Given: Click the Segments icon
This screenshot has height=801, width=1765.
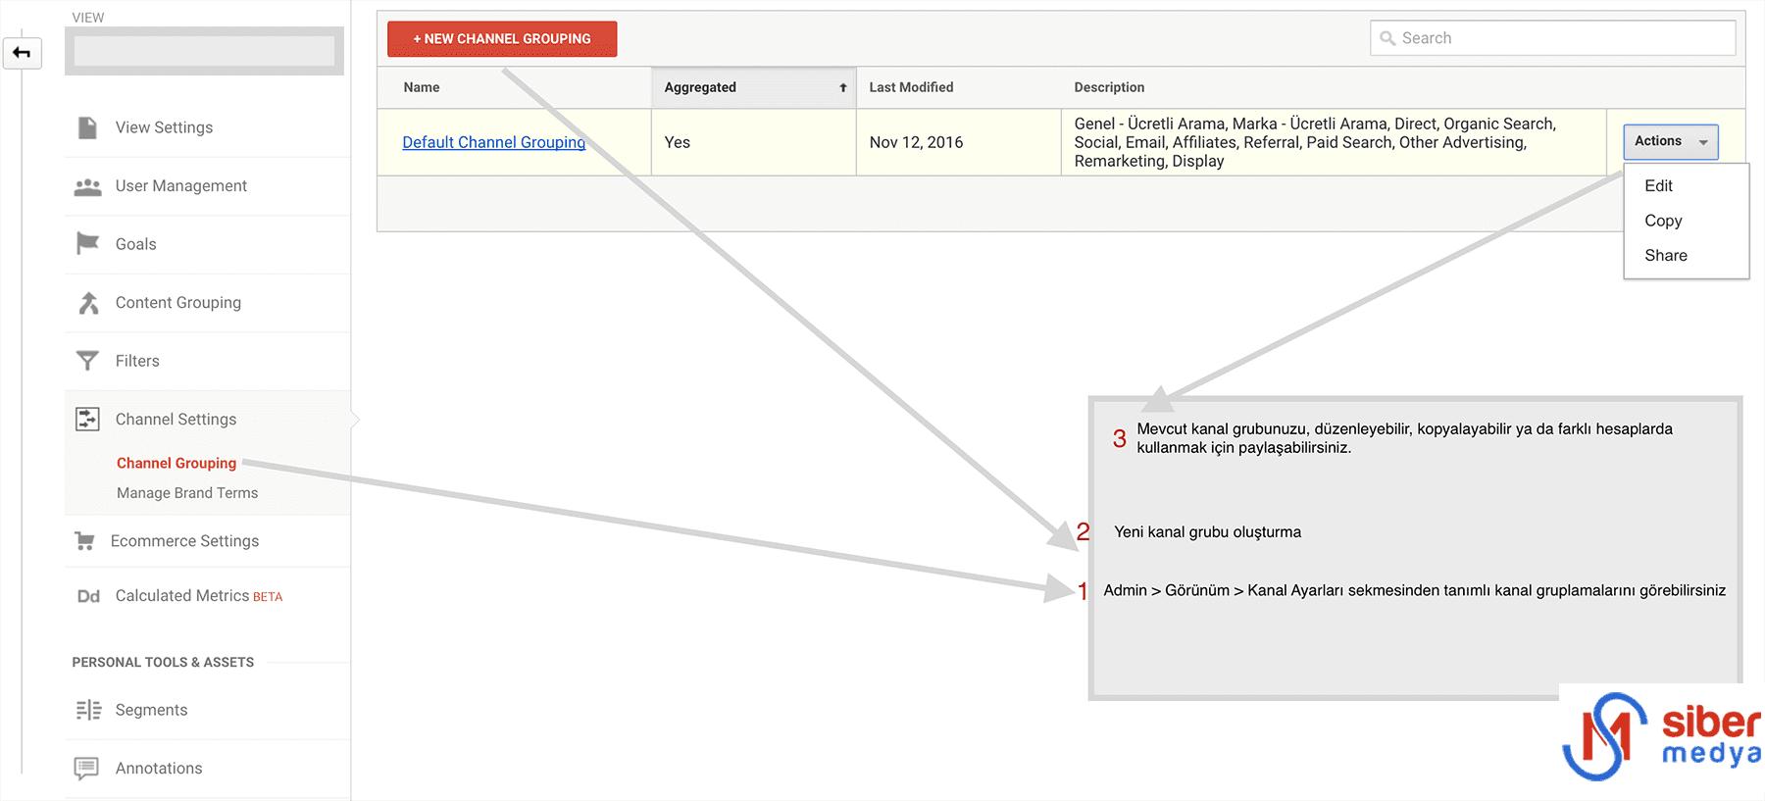Looking at the screenshot, I should 88,710.
